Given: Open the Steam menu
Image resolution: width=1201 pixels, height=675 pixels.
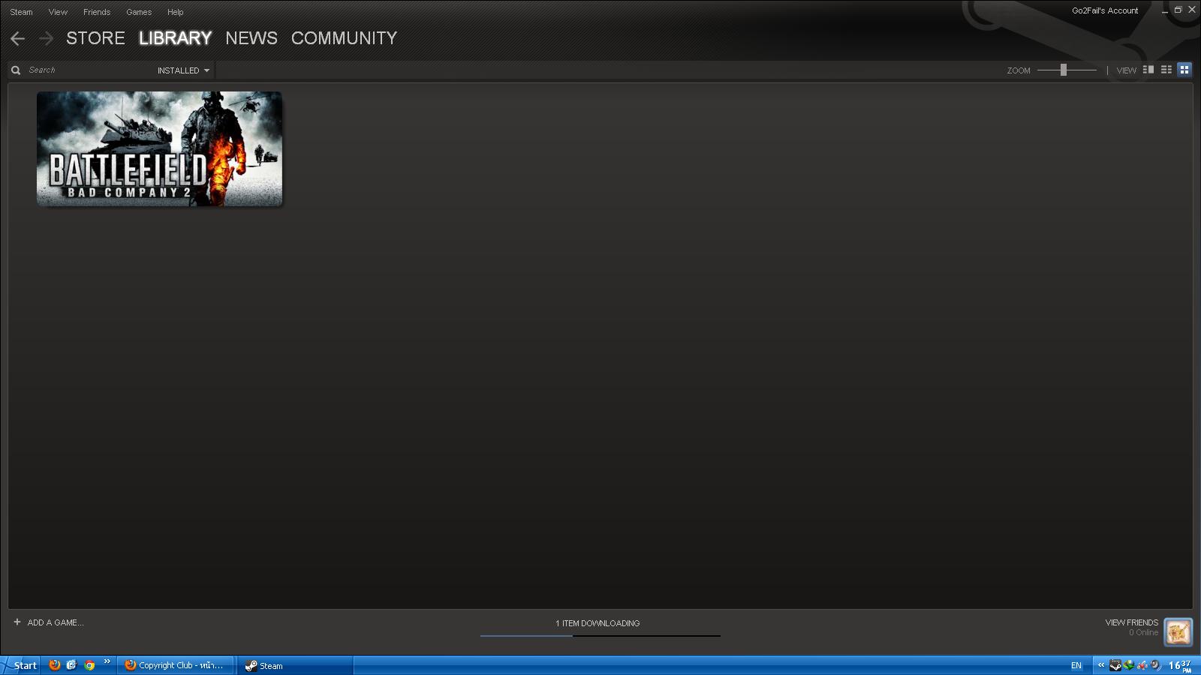Looking at the screenshot, I should pyautogui.click(x=21, y=12).
